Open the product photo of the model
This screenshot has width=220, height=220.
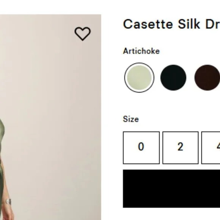pyautogui.click(x=50, y=117)
